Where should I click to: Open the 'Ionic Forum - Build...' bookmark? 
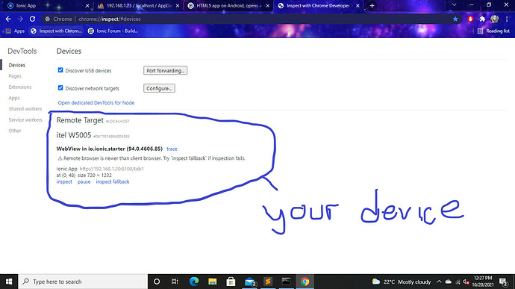pos(113,31)
